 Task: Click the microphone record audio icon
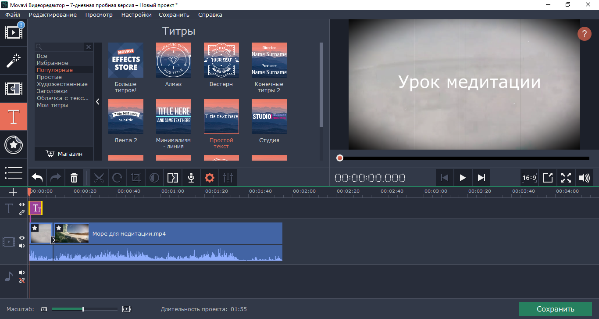point(191,178)
